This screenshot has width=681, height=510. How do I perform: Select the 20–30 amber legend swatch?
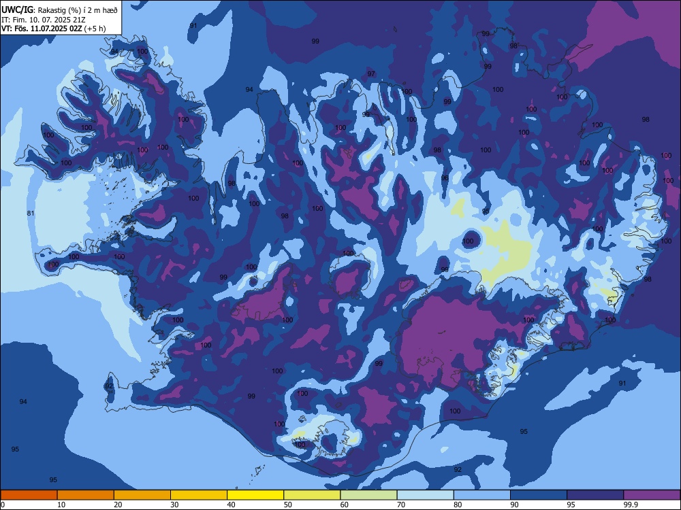coord(142,495)
